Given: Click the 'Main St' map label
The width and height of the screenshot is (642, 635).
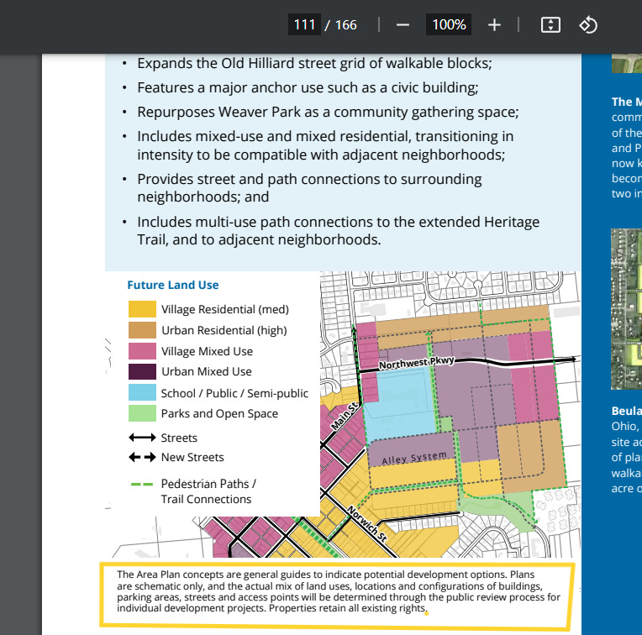Looking at the screenshot, I should click(345, 416).
